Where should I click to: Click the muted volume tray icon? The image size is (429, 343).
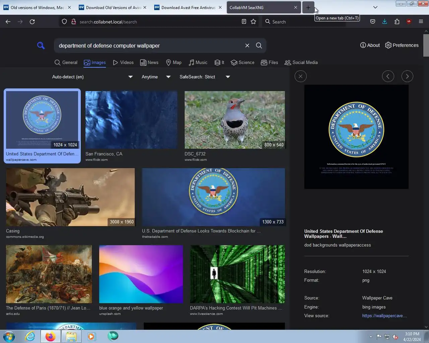pyautogui.click(x=395, y=337)
